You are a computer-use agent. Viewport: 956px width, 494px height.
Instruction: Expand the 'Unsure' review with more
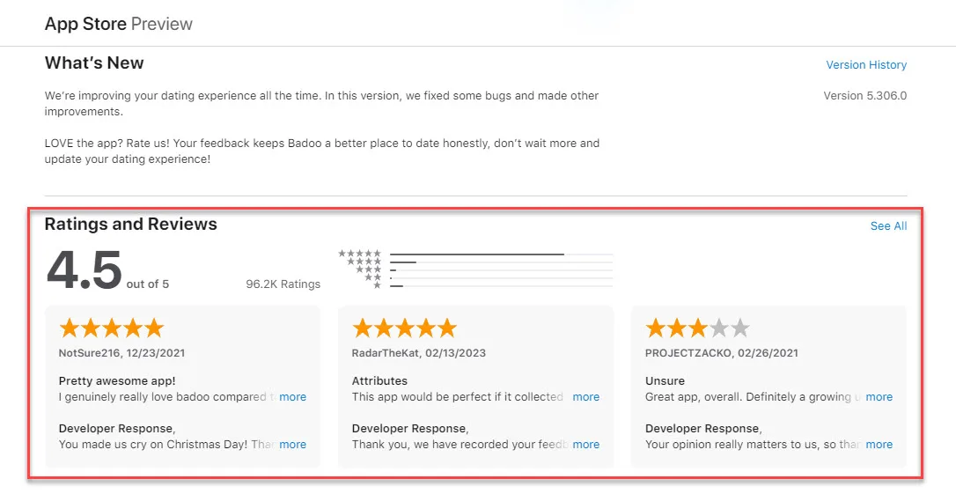click(879, 397)
